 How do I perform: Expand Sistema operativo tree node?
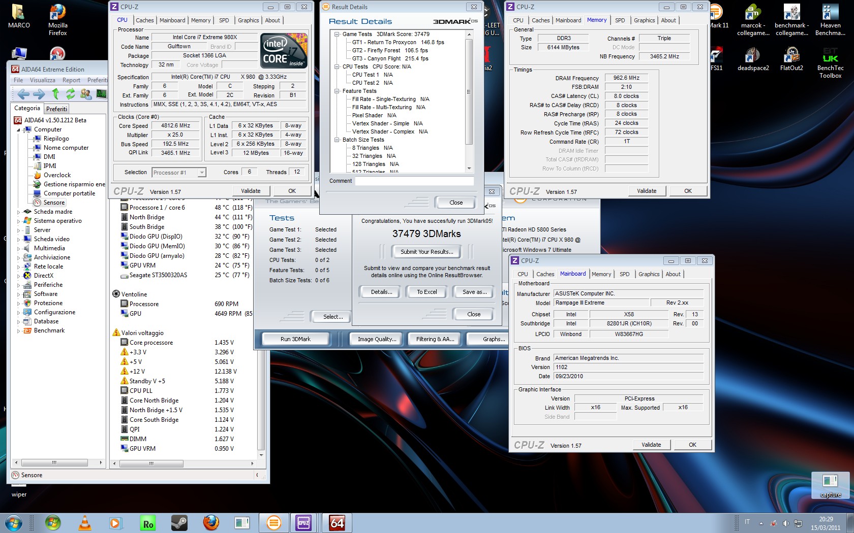pyautogui.click(x=19, y=221)
